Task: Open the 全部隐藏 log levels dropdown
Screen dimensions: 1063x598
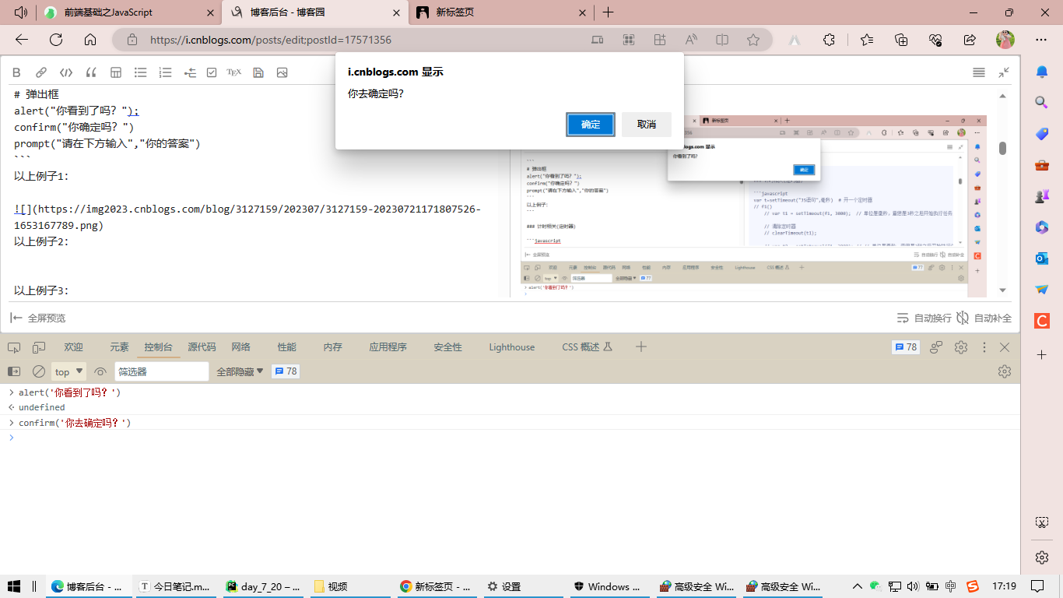Action: click(240, 372)
